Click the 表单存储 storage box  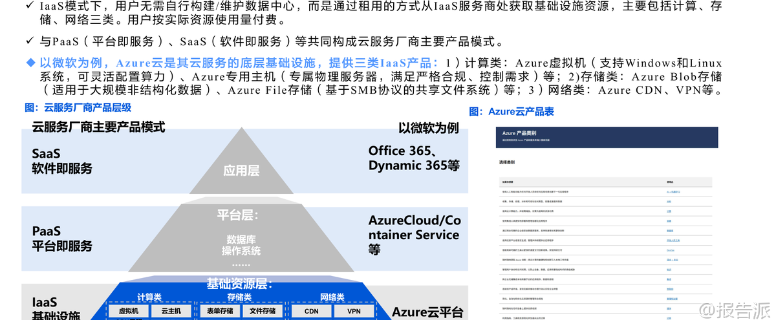[x=220, y=311]
